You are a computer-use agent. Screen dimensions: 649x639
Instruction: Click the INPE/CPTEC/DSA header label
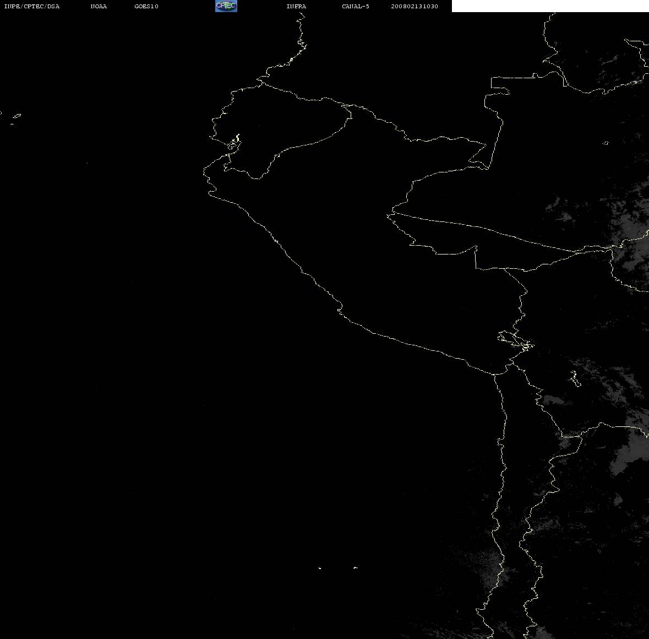point(31,6)
